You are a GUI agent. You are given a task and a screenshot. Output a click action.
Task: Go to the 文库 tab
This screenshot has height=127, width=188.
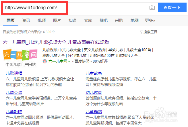[88, 20]
